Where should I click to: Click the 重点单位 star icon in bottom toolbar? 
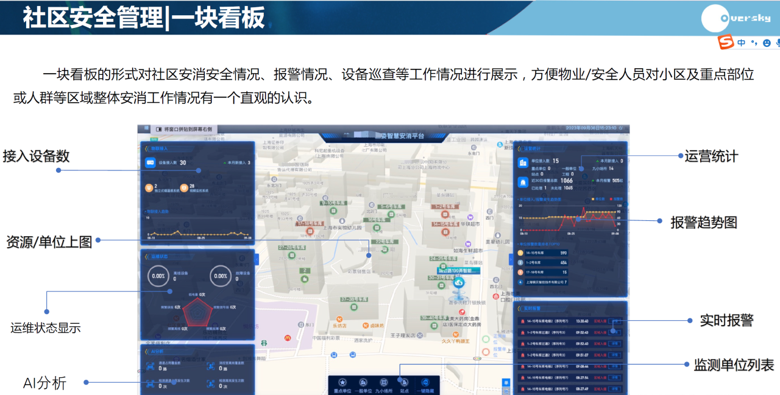tap(342, 382)
